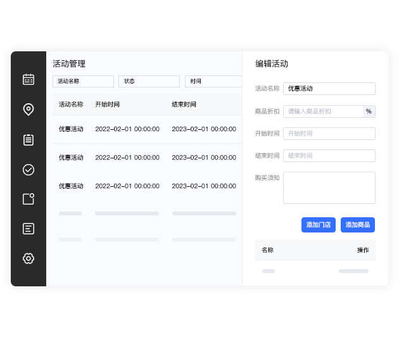Image resolution: width=399 pixels, height=337 pixels.
Task: Click the 添加商品 button
Action: click(x=358, y=225)
